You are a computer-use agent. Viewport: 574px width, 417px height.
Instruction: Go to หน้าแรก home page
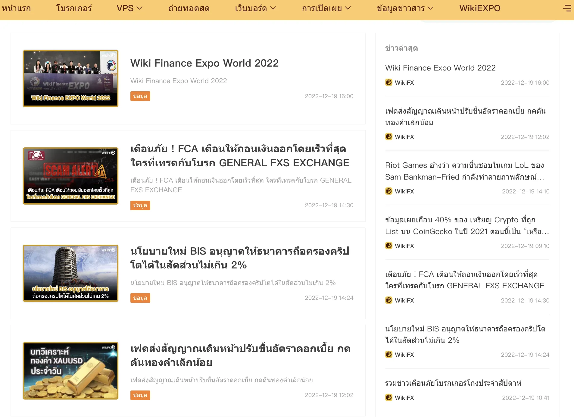coord(16,8)
